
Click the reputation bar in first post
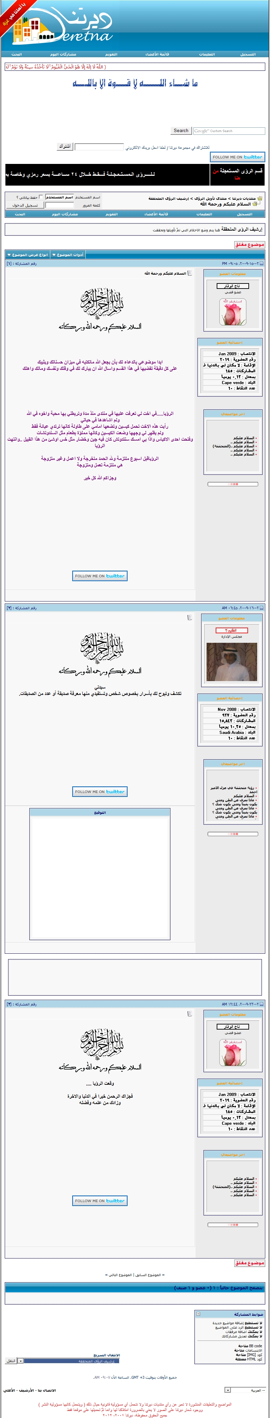click(x=233, y=484)
